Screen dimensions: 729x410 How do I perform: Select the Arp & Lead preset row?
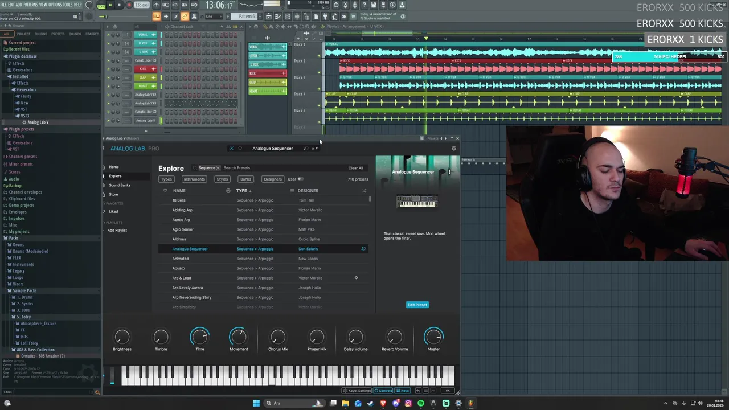coord(264,278)
